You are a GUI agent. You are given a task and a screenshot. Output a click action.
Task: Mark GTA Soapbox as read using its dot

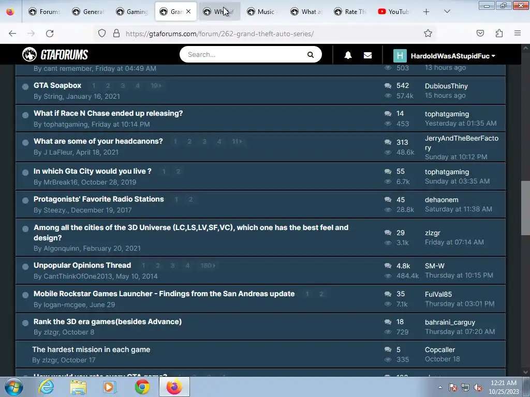click(25, 87)
